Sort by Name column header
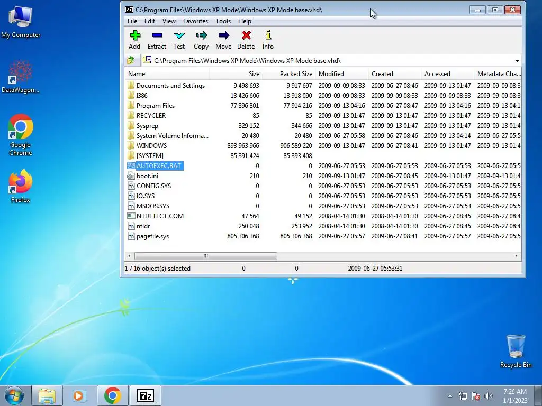542x406 pixels. (x=168, y=74)
